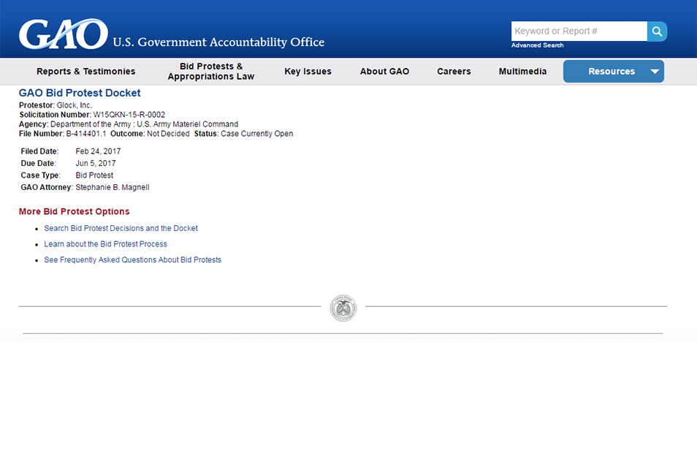Select status Case Currently Open
697x467 pixels.
pyautogui.click(x=257, y=134)
